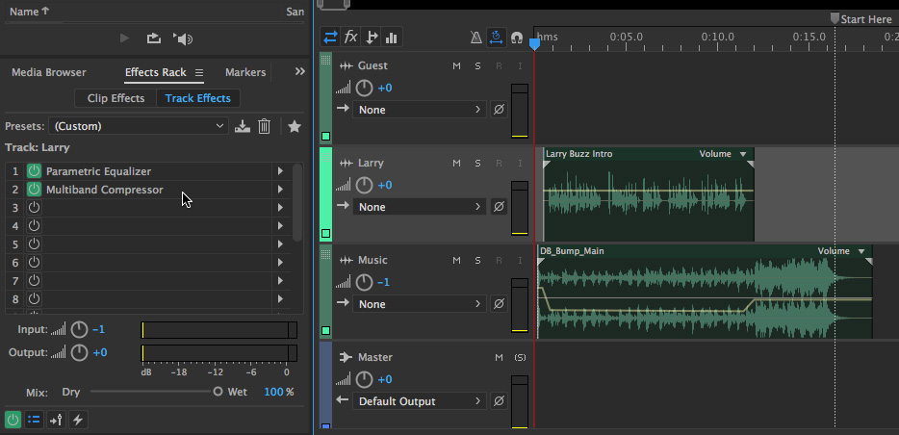The image size is (899, 435).
Task: Click the Loop Playback icon in Files panel
Action: [154, 38]
